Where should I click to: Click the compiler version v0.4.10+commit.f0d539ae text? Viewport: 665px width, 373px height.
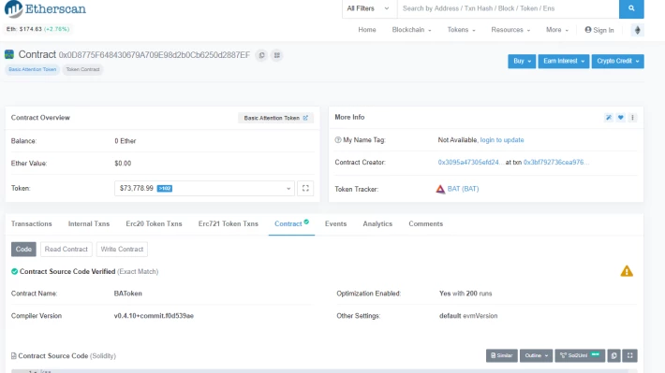[x=154, y=316]
